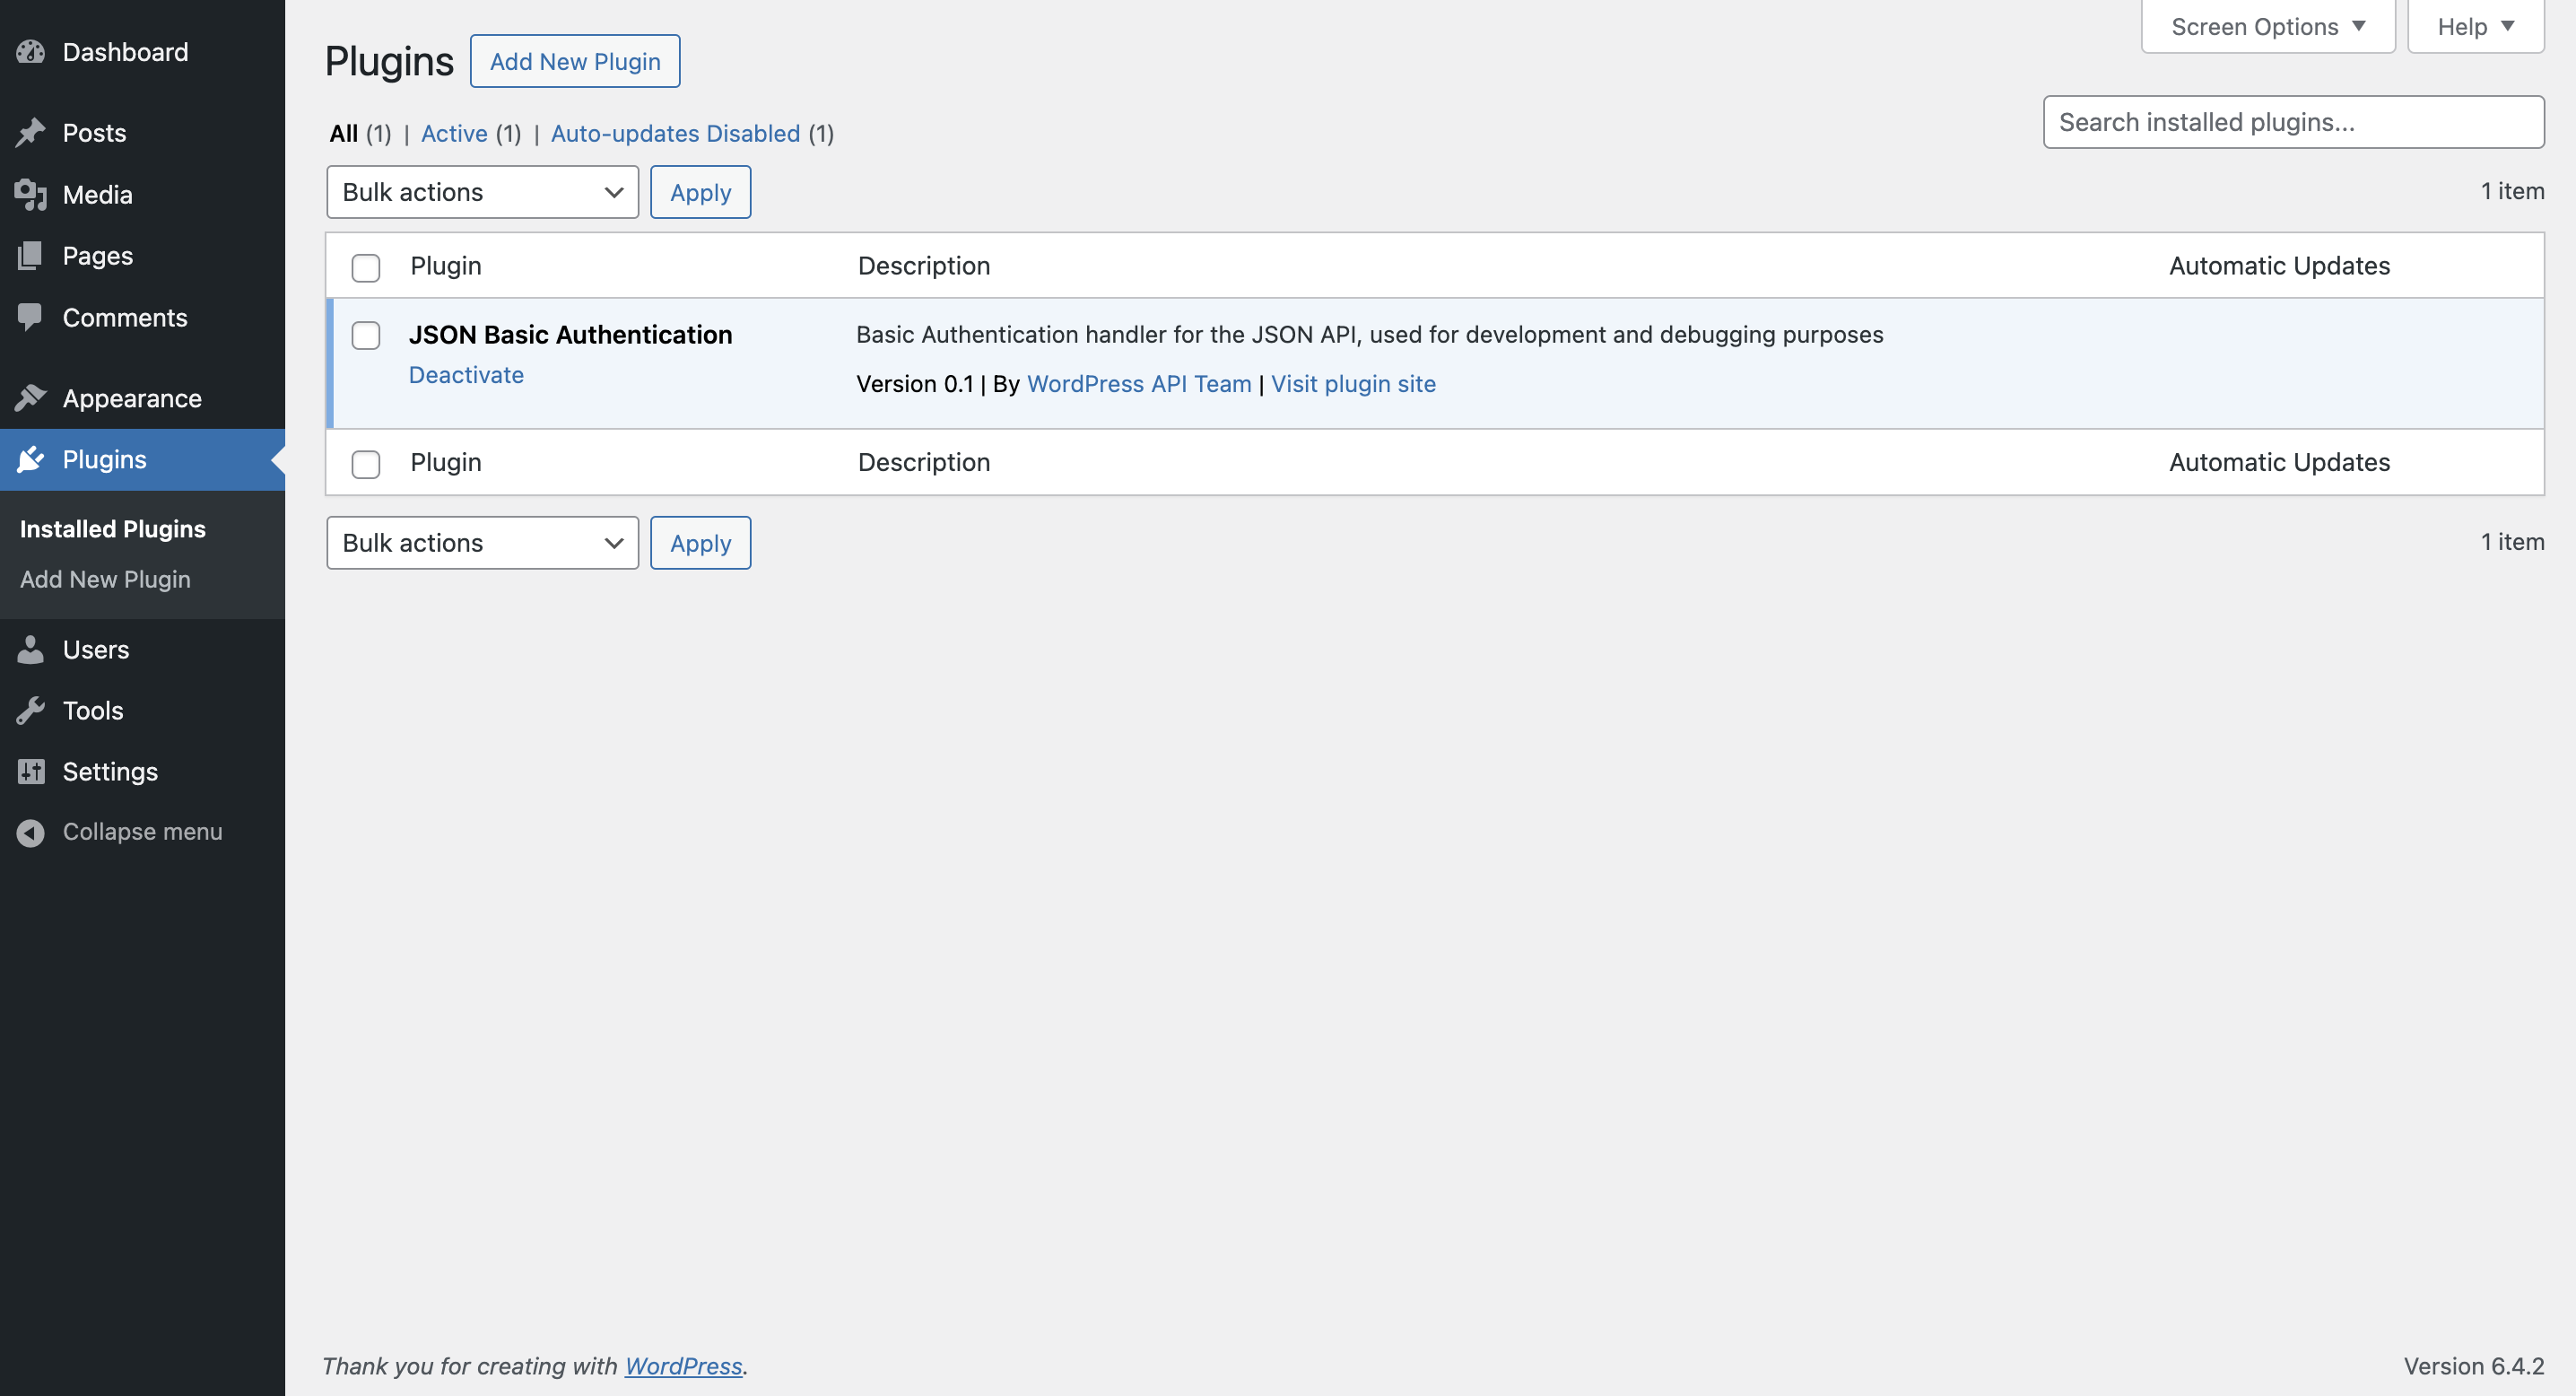2576x1396 pixels.
Task: Open the Settings menu
Action: pyautogui.click(x=142, y=771)
